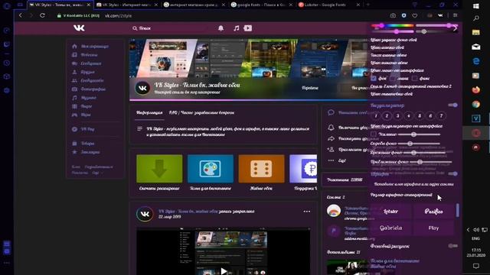The width and height of the screenshot is (490, 275).
Task: Switch to second 'VK Styles - Интернет-магазин' browser tab
Action: tap(126, 5)
